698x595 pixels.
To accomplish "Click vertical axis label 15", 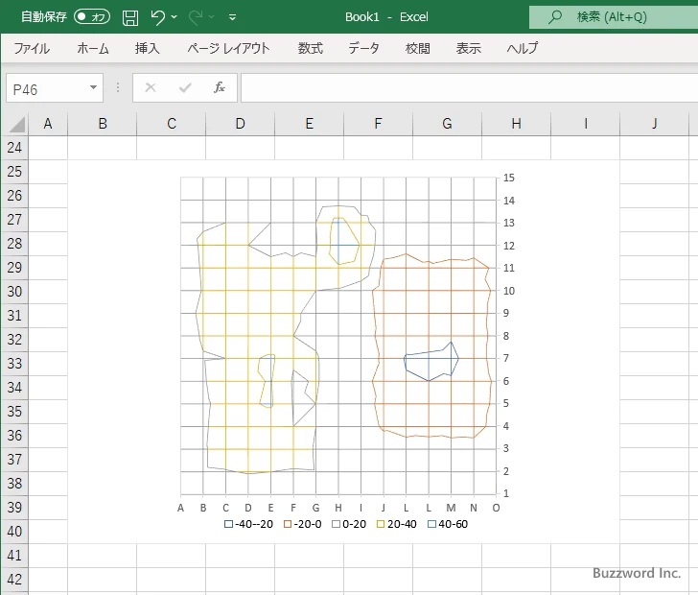I will point(509,178).
